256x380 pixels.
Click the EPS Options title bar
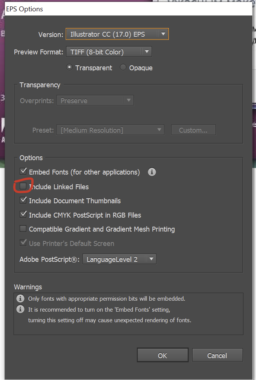(x=113, y=9)
